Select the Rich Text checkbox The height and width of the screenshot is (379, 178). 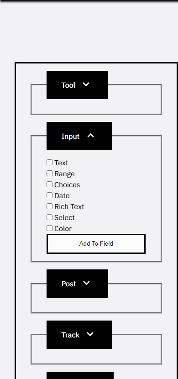(49, 206)
